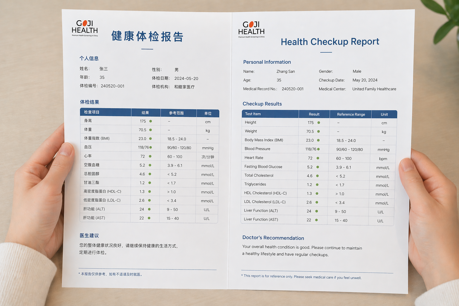Image resolution: width=459 pixels, height=306 pixels.
Task: Click the Goji Health logo on the Chinese page
Action: [85, 28]
